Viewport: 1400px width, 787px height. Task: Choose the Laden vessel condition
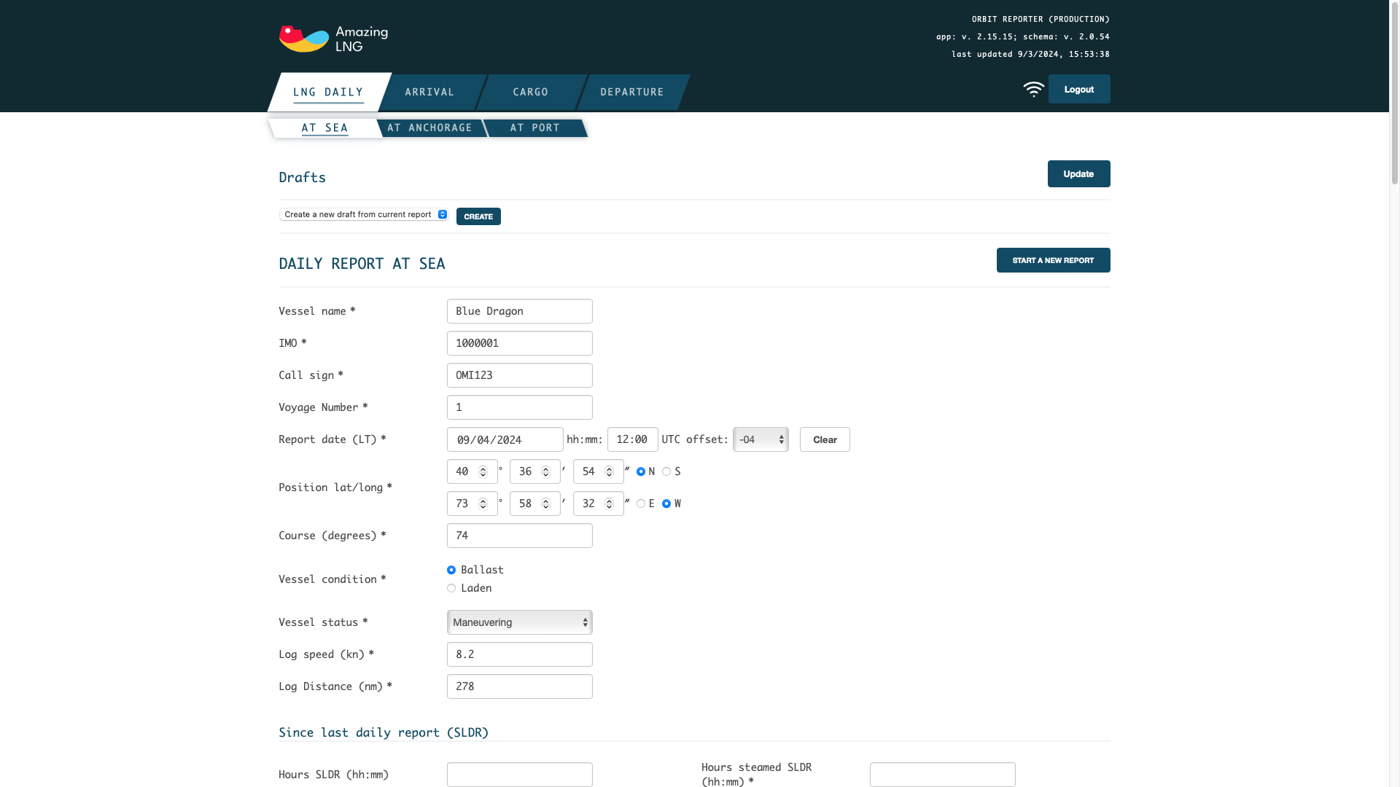451,588
